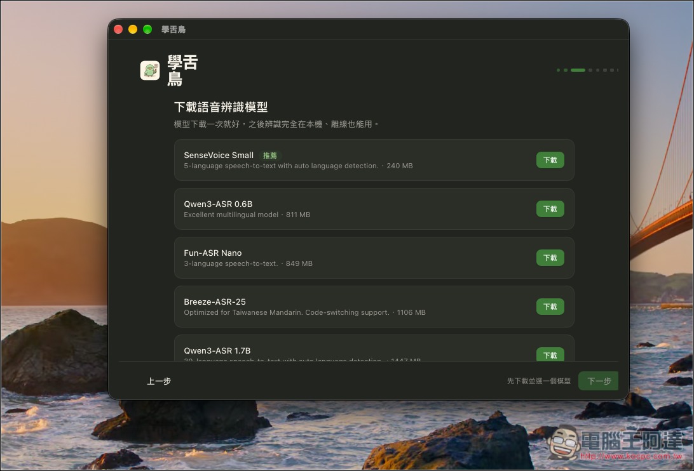Close the 學舌鳥 window
The width and height of the screenshot is (694, 471).
[x=118, y=29]
